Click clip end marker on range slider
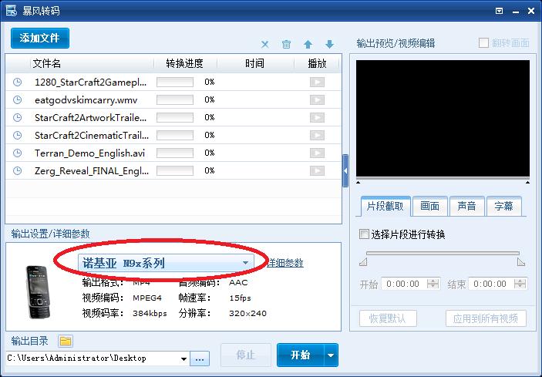 click(521, 262)
